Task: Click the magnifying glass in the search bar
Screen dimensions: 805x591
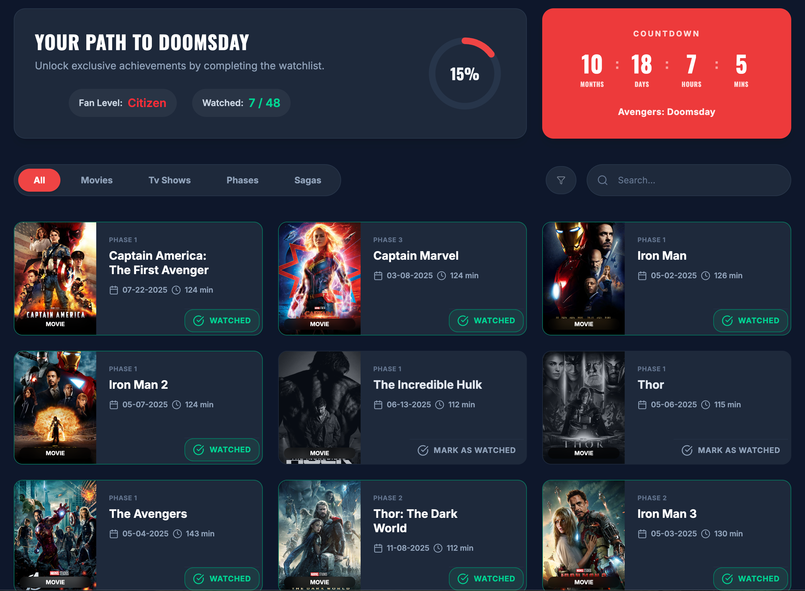Action: 603,180
